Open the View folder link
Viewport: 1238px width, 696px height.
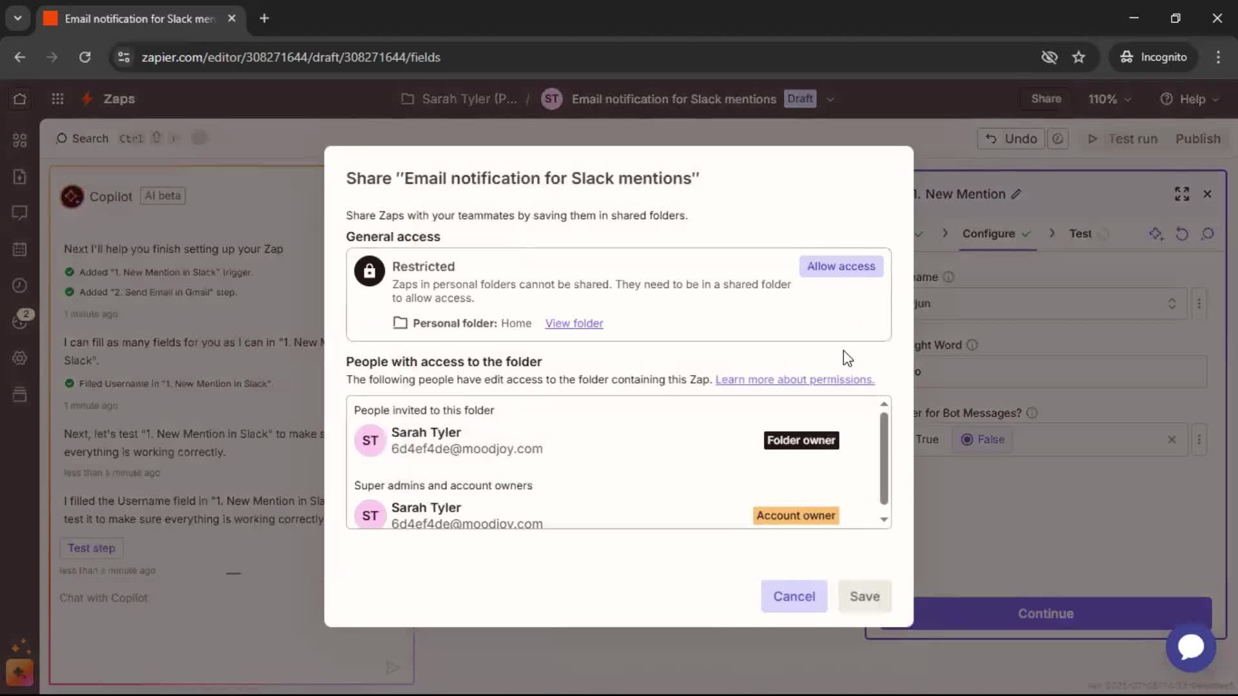(574, 323)
